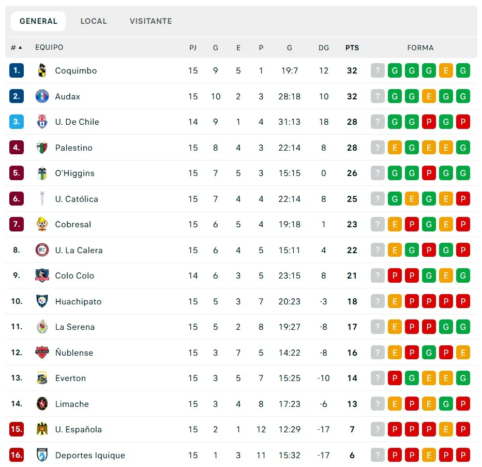
Task: Switch to the LOCAL tab
Action: click(94, 21)
